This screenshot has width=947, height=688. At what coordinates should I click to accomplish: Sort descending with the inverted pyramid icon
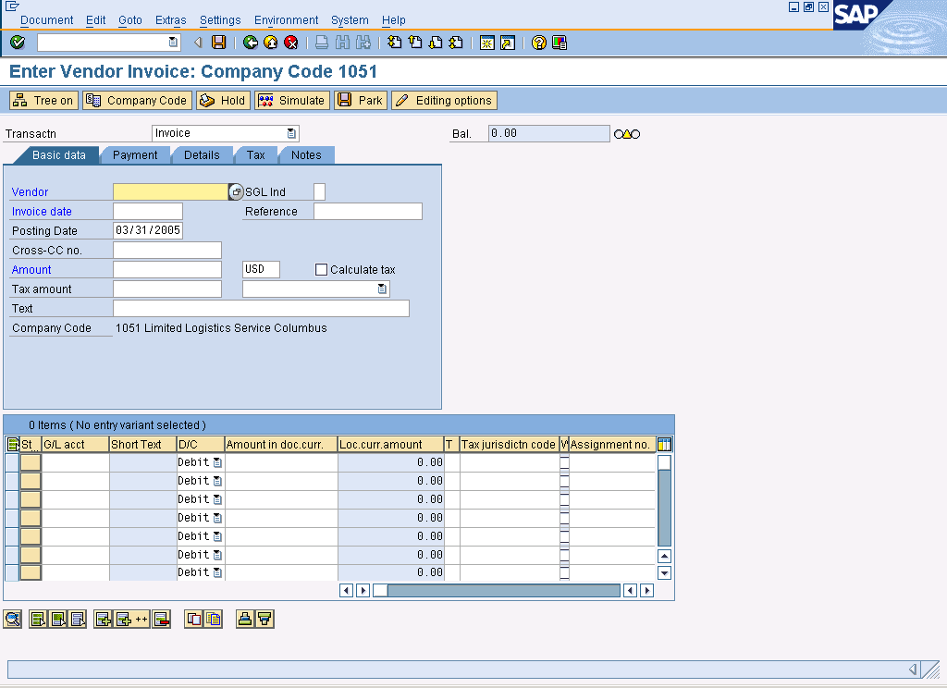[264, 620]
